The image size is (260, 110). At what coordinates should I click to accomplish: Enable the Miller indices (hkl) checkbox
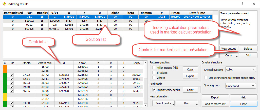coord(154,67)
